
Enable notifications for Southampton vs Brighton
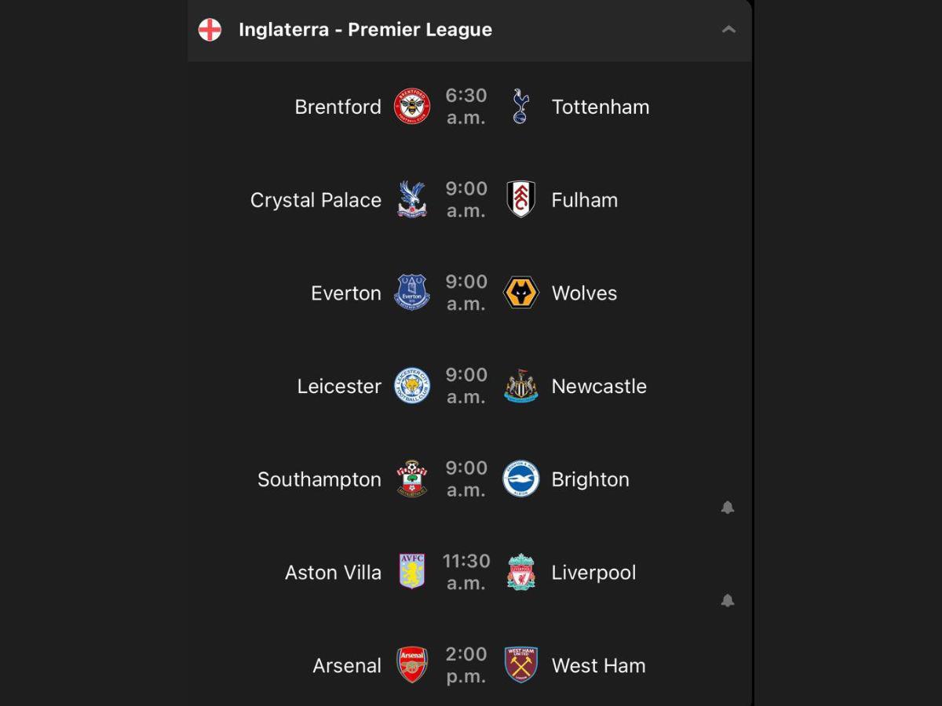pos(728,508)
